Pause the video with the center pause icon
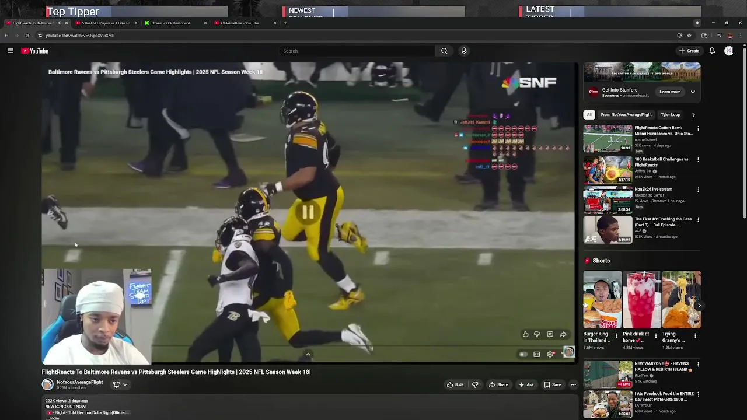 (x=308, y=213)
